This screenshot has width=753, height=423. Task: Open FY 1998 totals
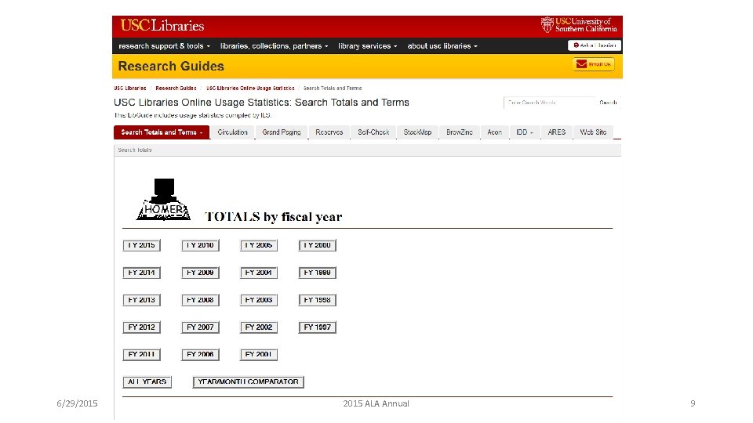tap(318, 300)
